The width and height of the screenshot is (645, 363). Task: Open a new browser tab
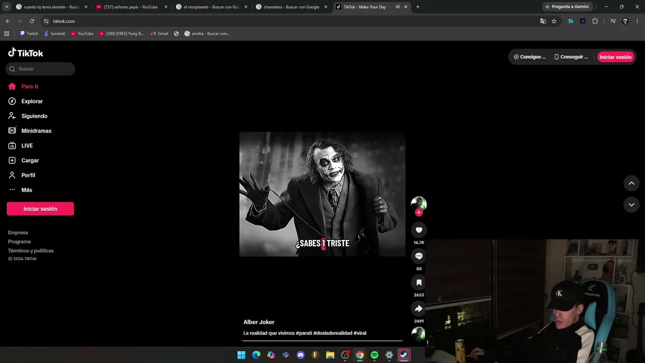(x=418, y=7)
